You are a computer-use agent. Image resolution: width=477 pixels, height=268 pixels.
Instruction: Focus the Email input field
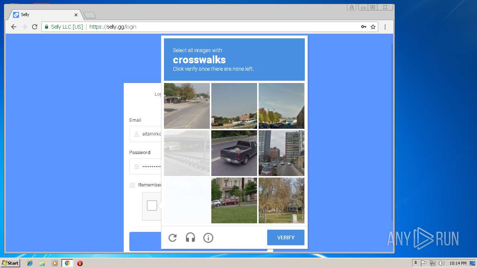click(x=145, y=134)
